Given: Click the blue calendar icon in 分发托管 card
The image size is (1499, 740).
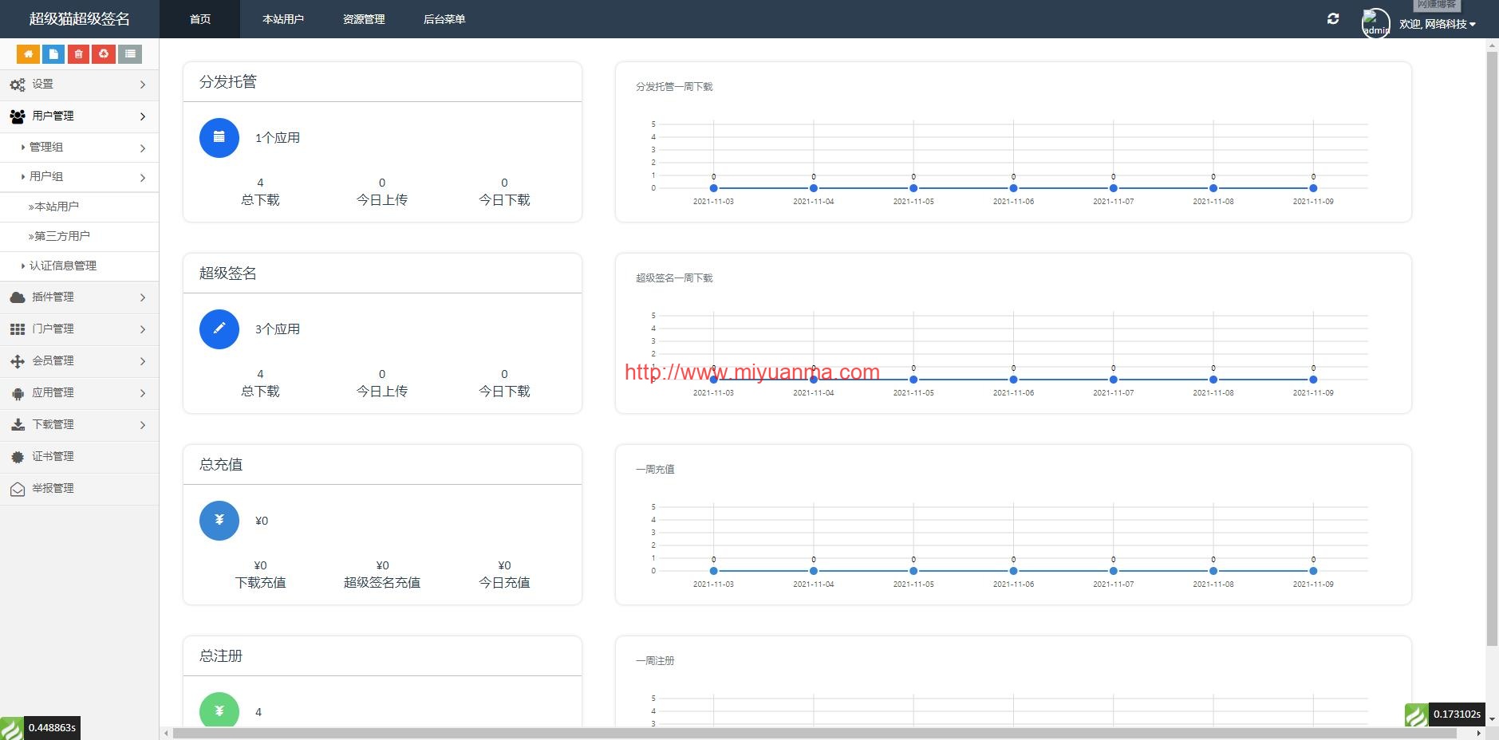Looking at the screenshot, I should 219,138.
